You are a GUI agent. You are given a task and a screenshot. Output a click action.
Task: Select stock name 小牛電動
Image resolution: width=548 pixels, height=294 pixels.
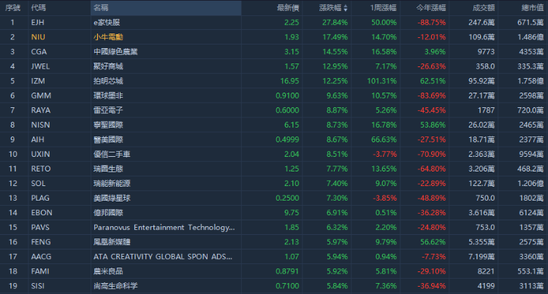(x=108, y=37)
